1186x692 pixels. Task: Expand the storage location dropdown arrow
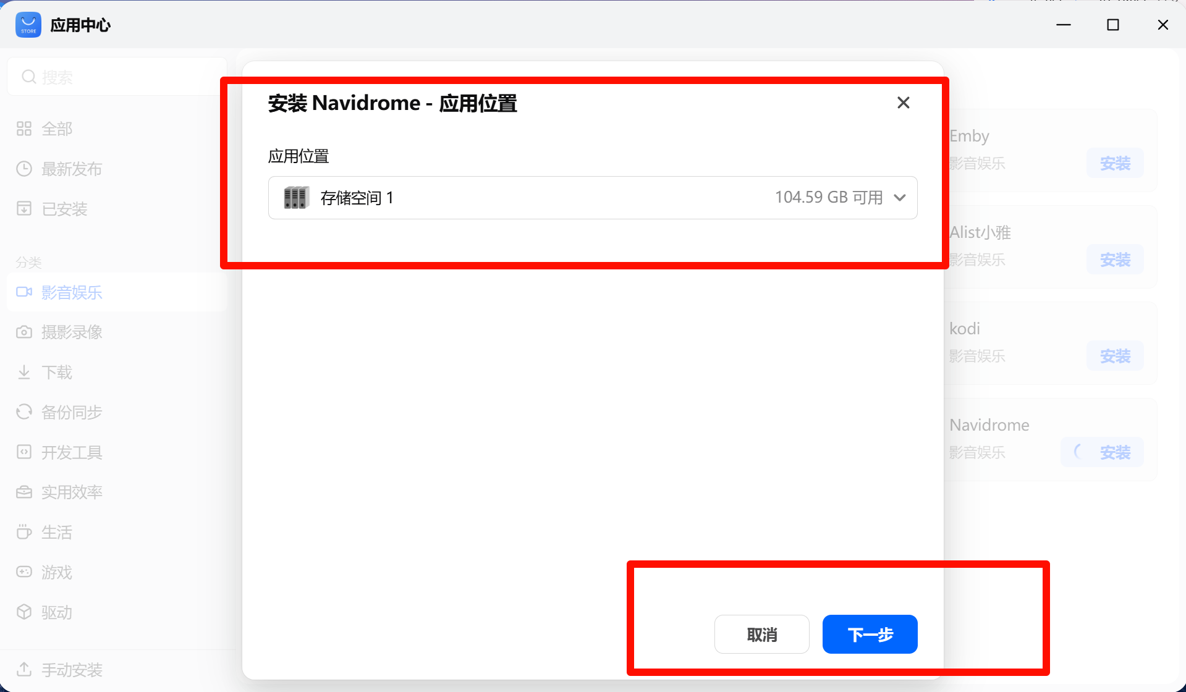point(900,198)
